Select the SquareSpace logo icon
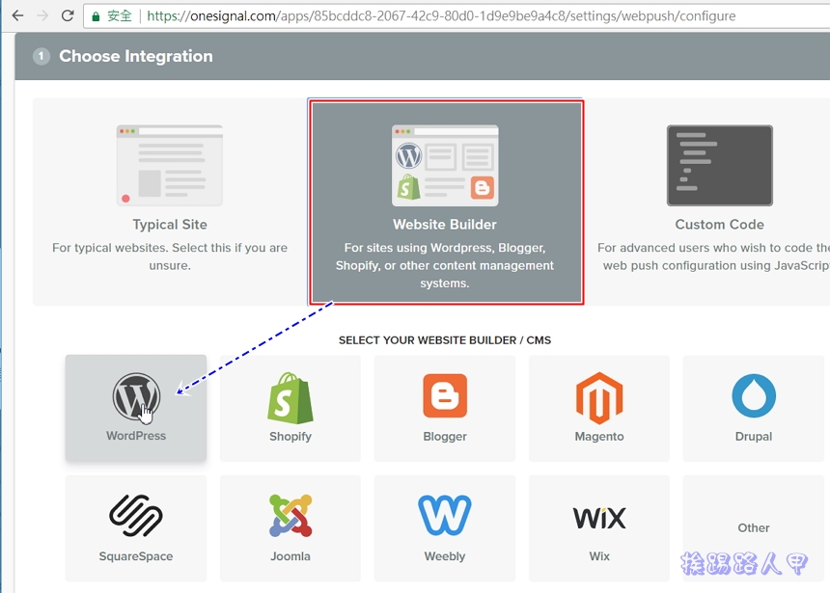Screen dimensions: 830x593 click(x=136, y=516)
